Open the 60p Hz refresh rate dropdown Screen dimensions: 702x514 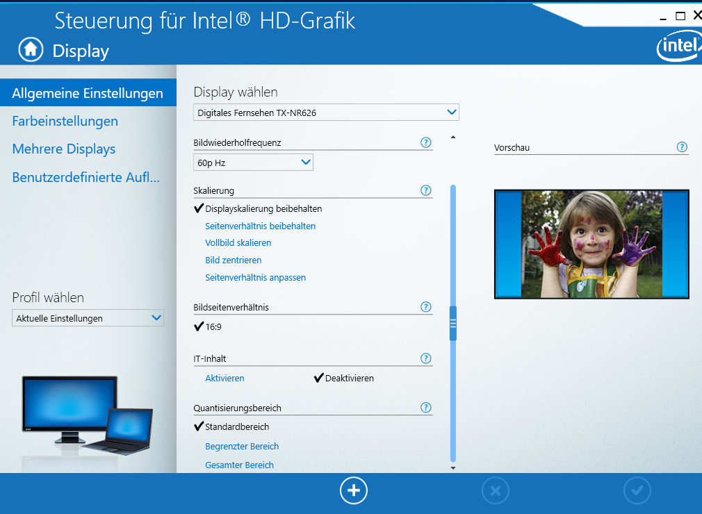click(x=253, y=163)
